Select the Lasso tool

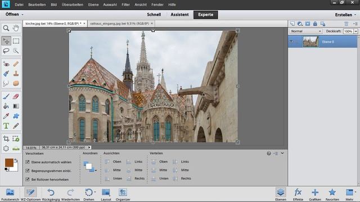pos(6,51)
